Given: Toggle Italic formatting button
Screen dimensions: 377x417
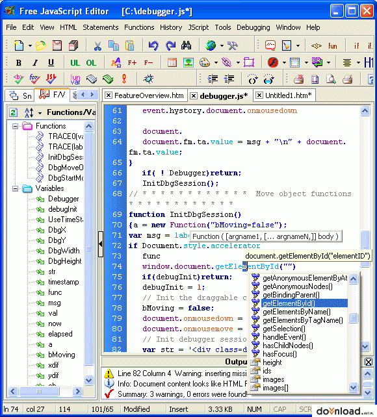Looking at the screenshot, I should click(34, 63).
